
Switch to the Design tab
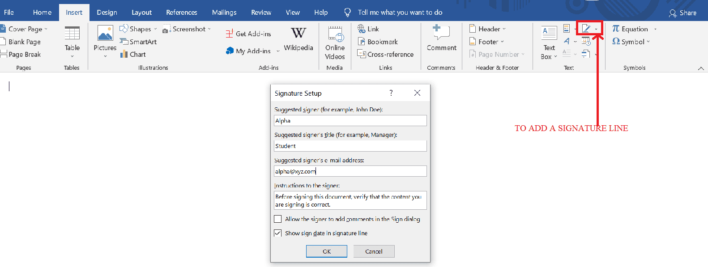click(107, 13)
